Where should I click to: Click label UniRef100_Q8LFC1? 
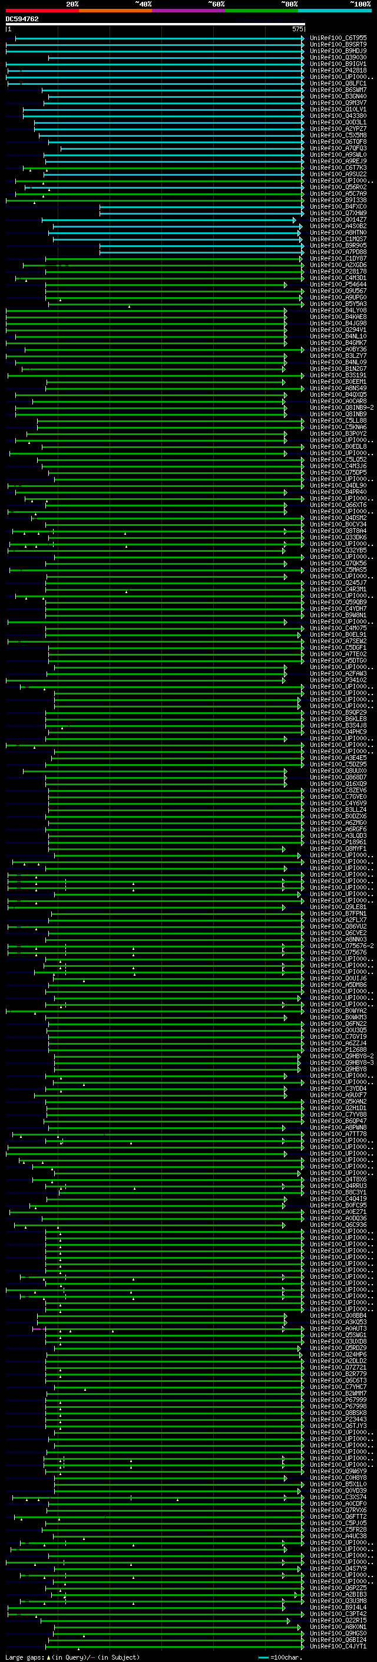(338, 83)
